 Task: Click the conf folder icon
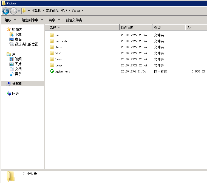(52, 35)
